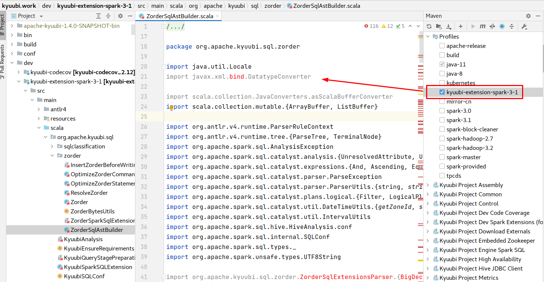Reload all Maven projects

[x=429, y=26]
